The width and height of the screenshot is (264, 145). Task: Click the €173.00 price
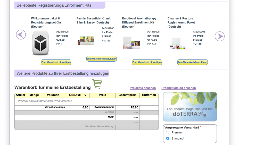(x=152, y=40)
